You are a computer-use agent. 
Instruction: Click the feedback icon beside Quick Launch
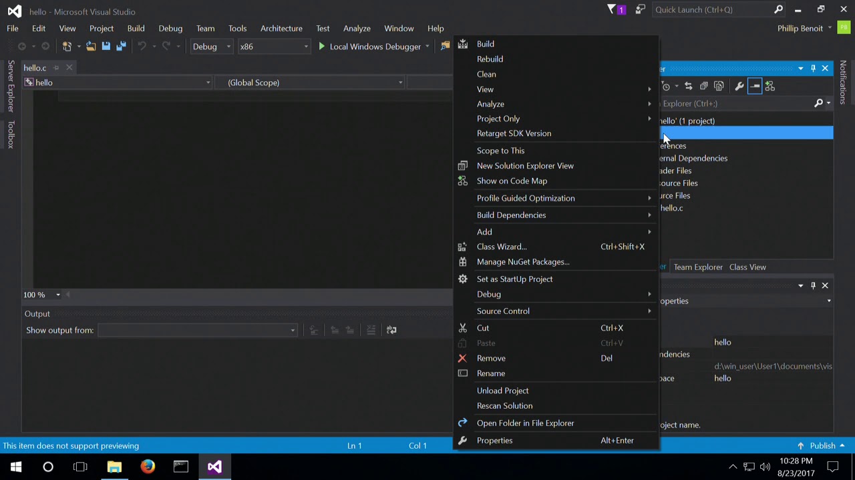[x=641, y=9]
